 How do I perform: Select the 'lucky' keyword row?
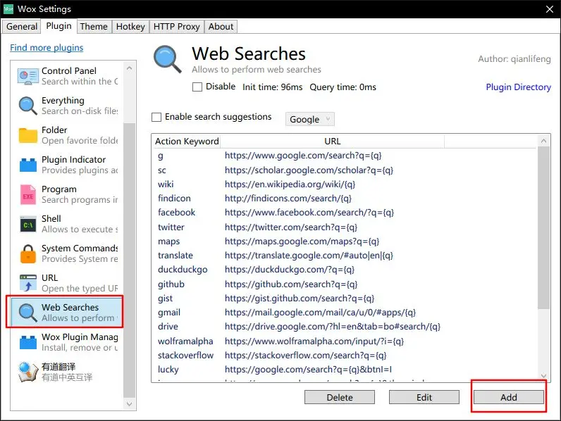344,370
